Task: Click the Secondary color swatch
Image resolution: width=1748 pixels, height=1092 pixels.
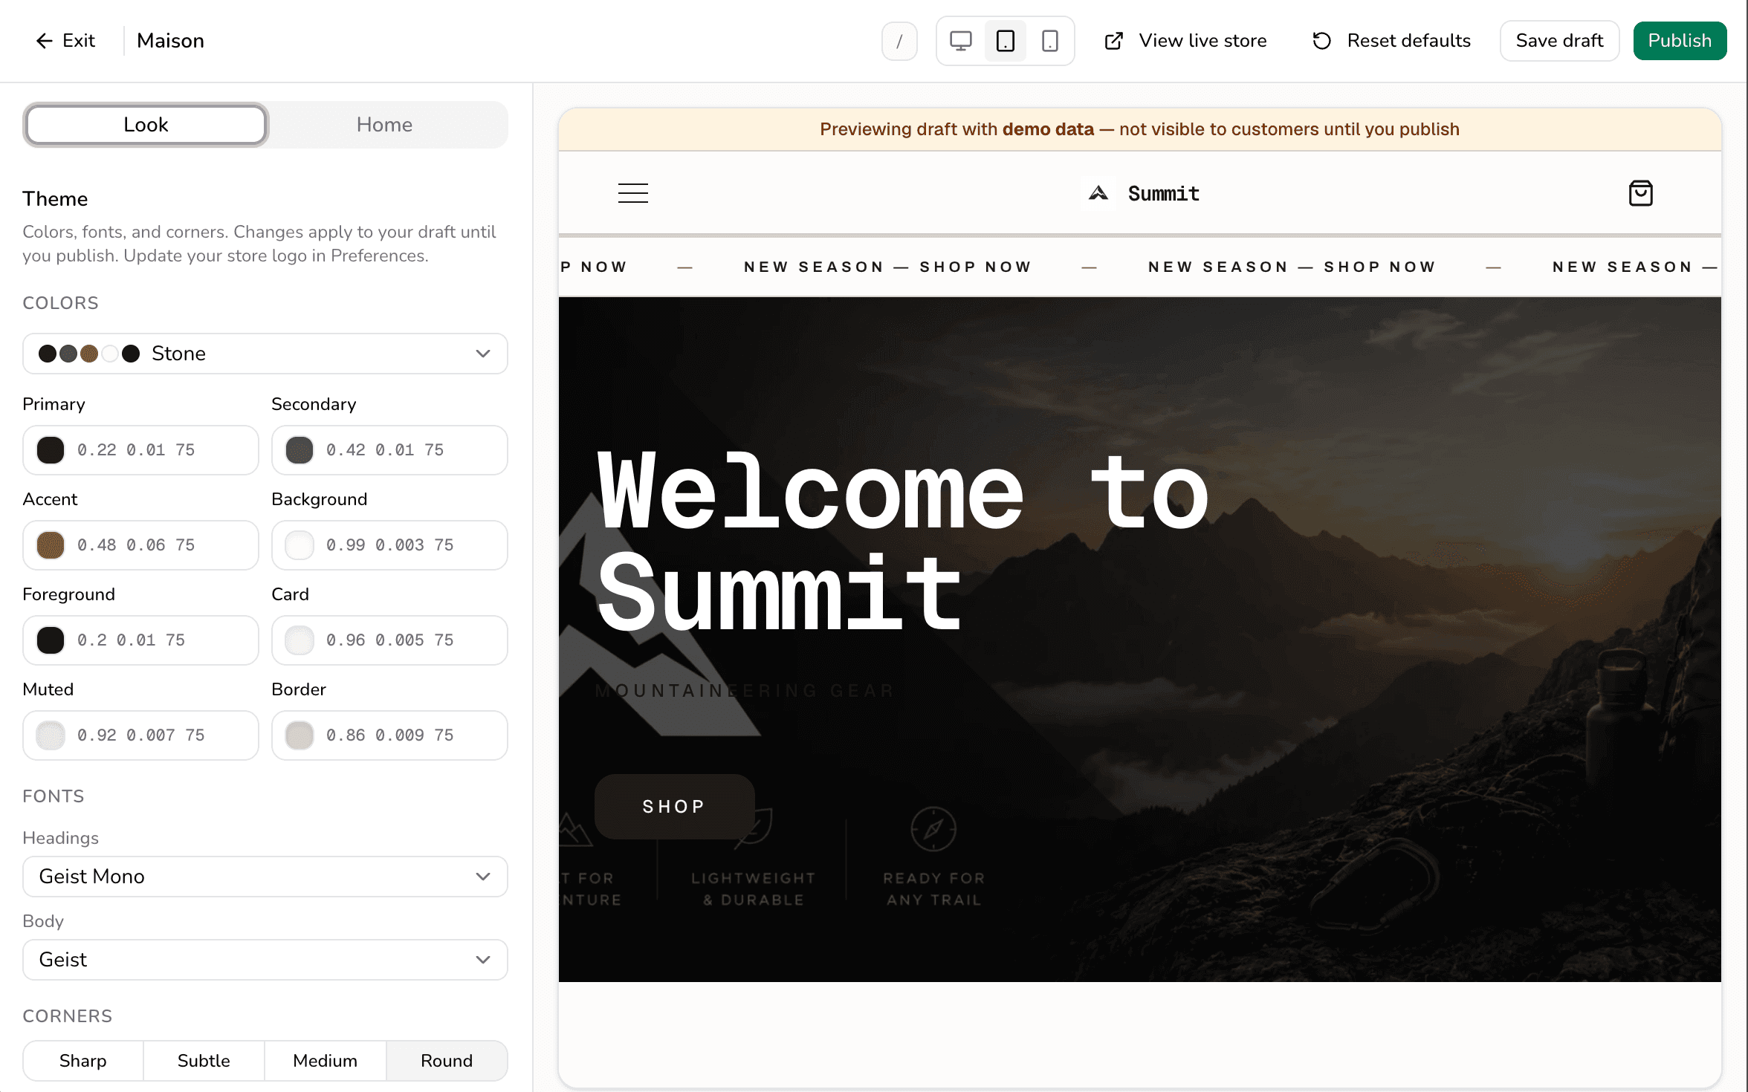Action: pos(300,450)
